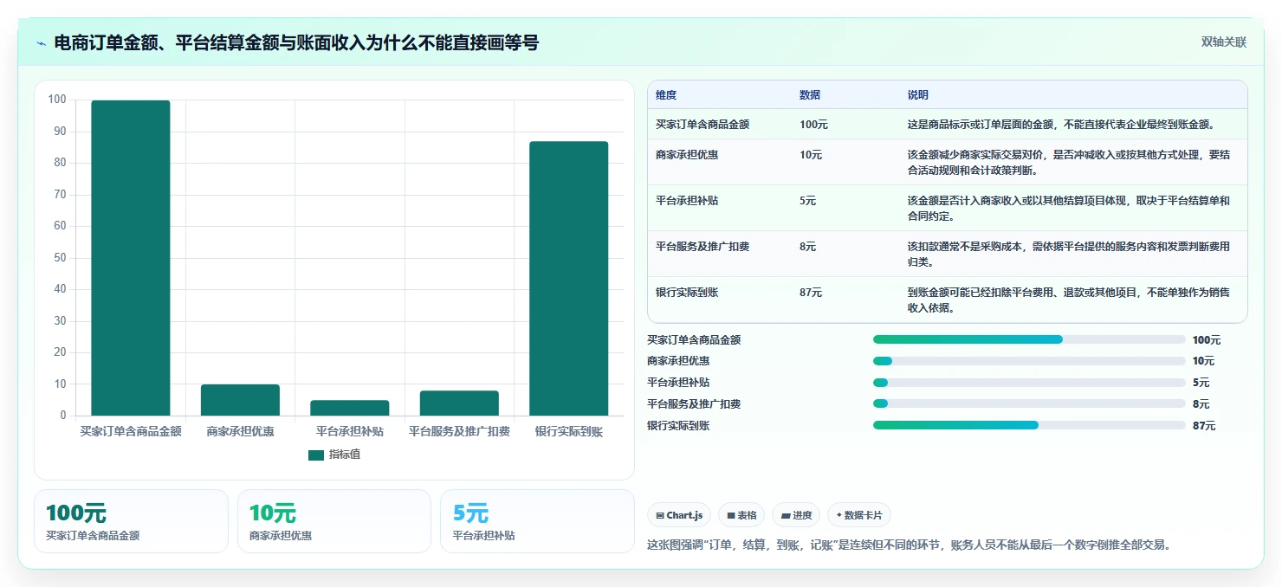
Task: Click table cell 平台承担补贴
Action: pyautogui.click(x=687, y=201)
